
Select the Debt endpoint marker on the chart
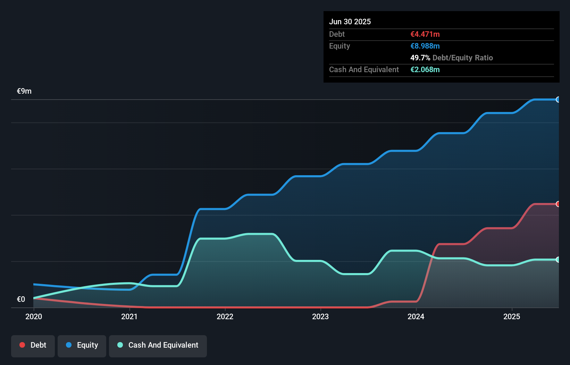(x=558, y=204)
